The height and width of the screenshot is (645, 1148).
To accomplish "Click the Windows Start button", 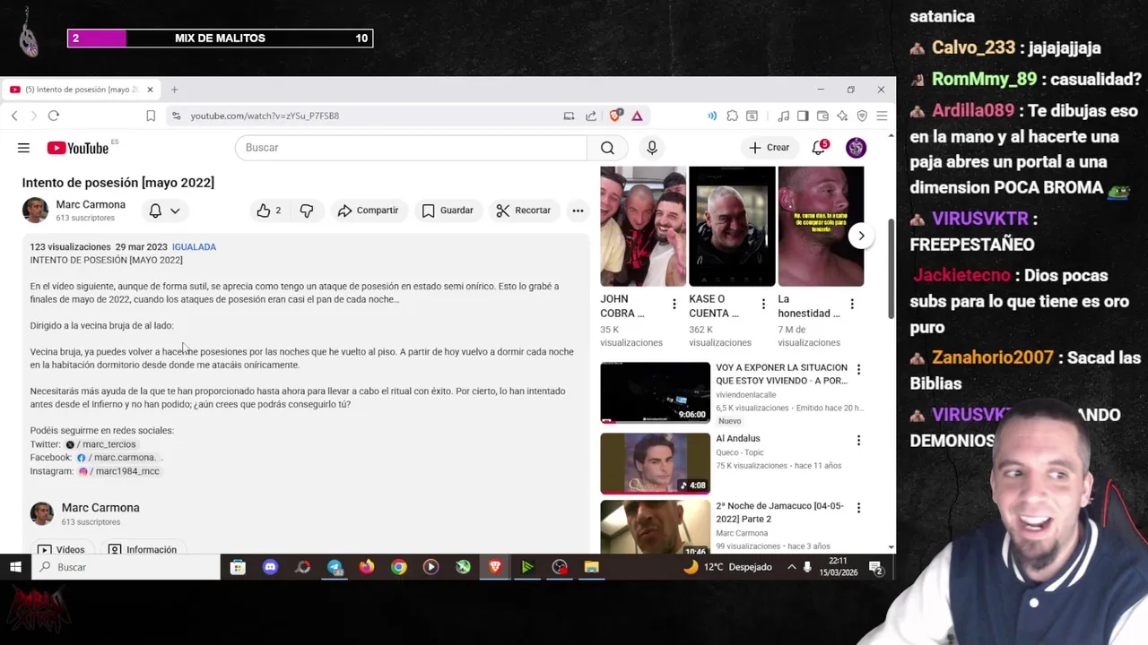I will [x=15, y=567].
